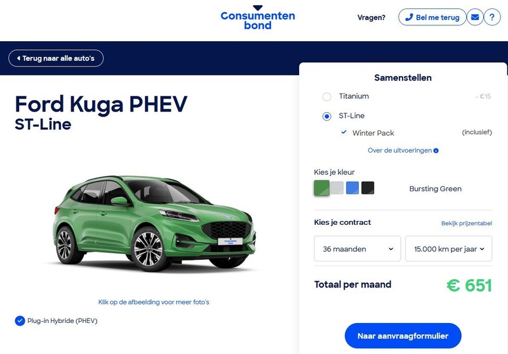This screenshot has width=508, height=354.
Task: Click the Consumentenbond logo
Action: tap(258, 18)
